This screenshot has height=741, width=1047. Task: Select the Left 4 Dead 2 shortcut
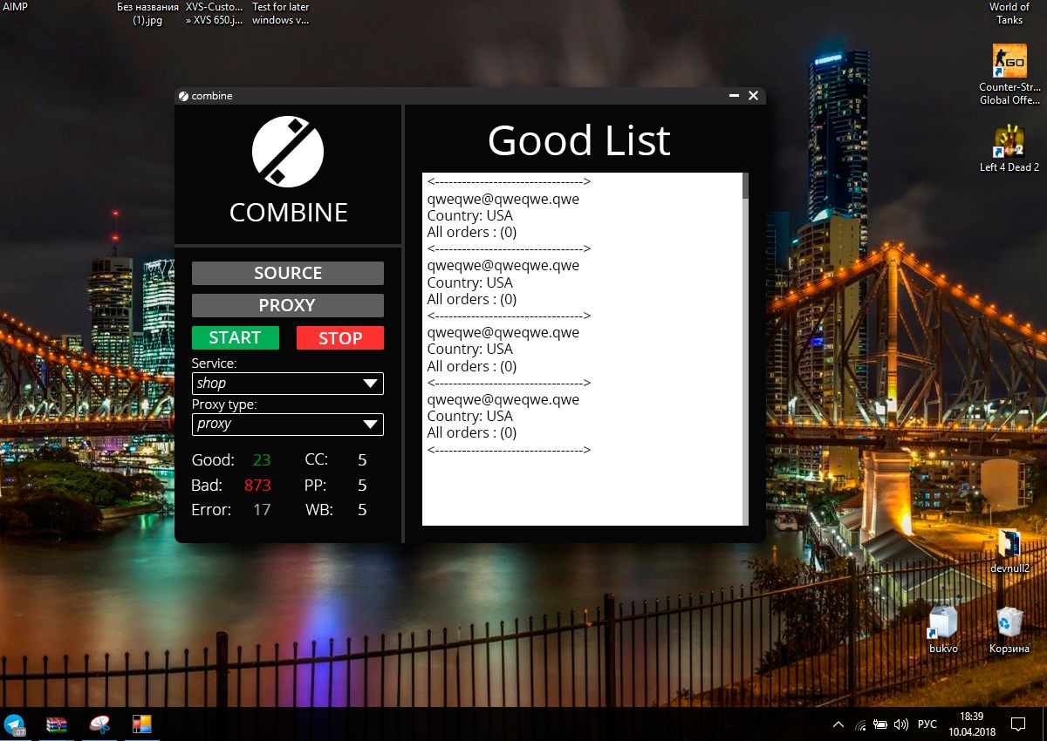coord(1009,142)
